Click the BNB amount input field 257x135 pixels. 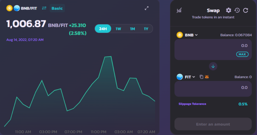point(213,50)
